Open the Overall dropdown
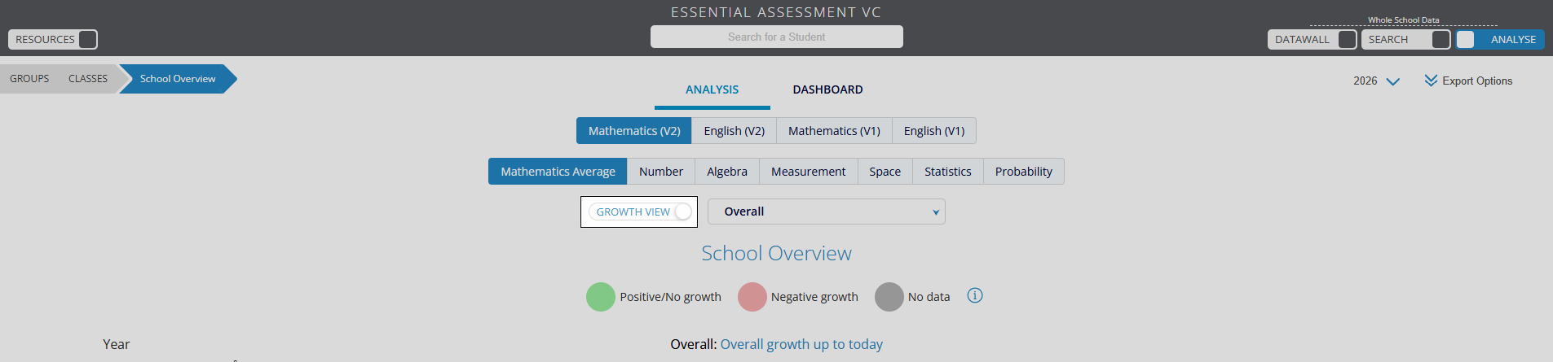This screenshot has width=1553, height=362. click(x=827, y=212)
